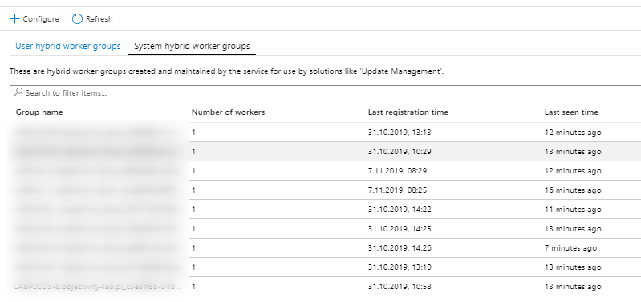Sort by Last seen time column header
This screenshot has width=641, height=302.
coord(571,112)
